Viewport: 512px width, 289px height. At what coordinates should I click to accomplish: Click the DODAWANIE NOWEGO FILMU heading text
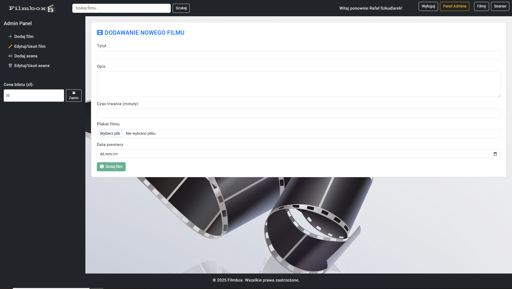pos(145,33)
